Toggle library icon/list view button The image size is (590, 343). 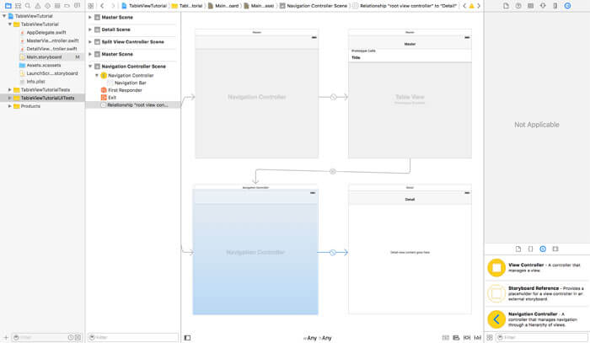point(490,338)
